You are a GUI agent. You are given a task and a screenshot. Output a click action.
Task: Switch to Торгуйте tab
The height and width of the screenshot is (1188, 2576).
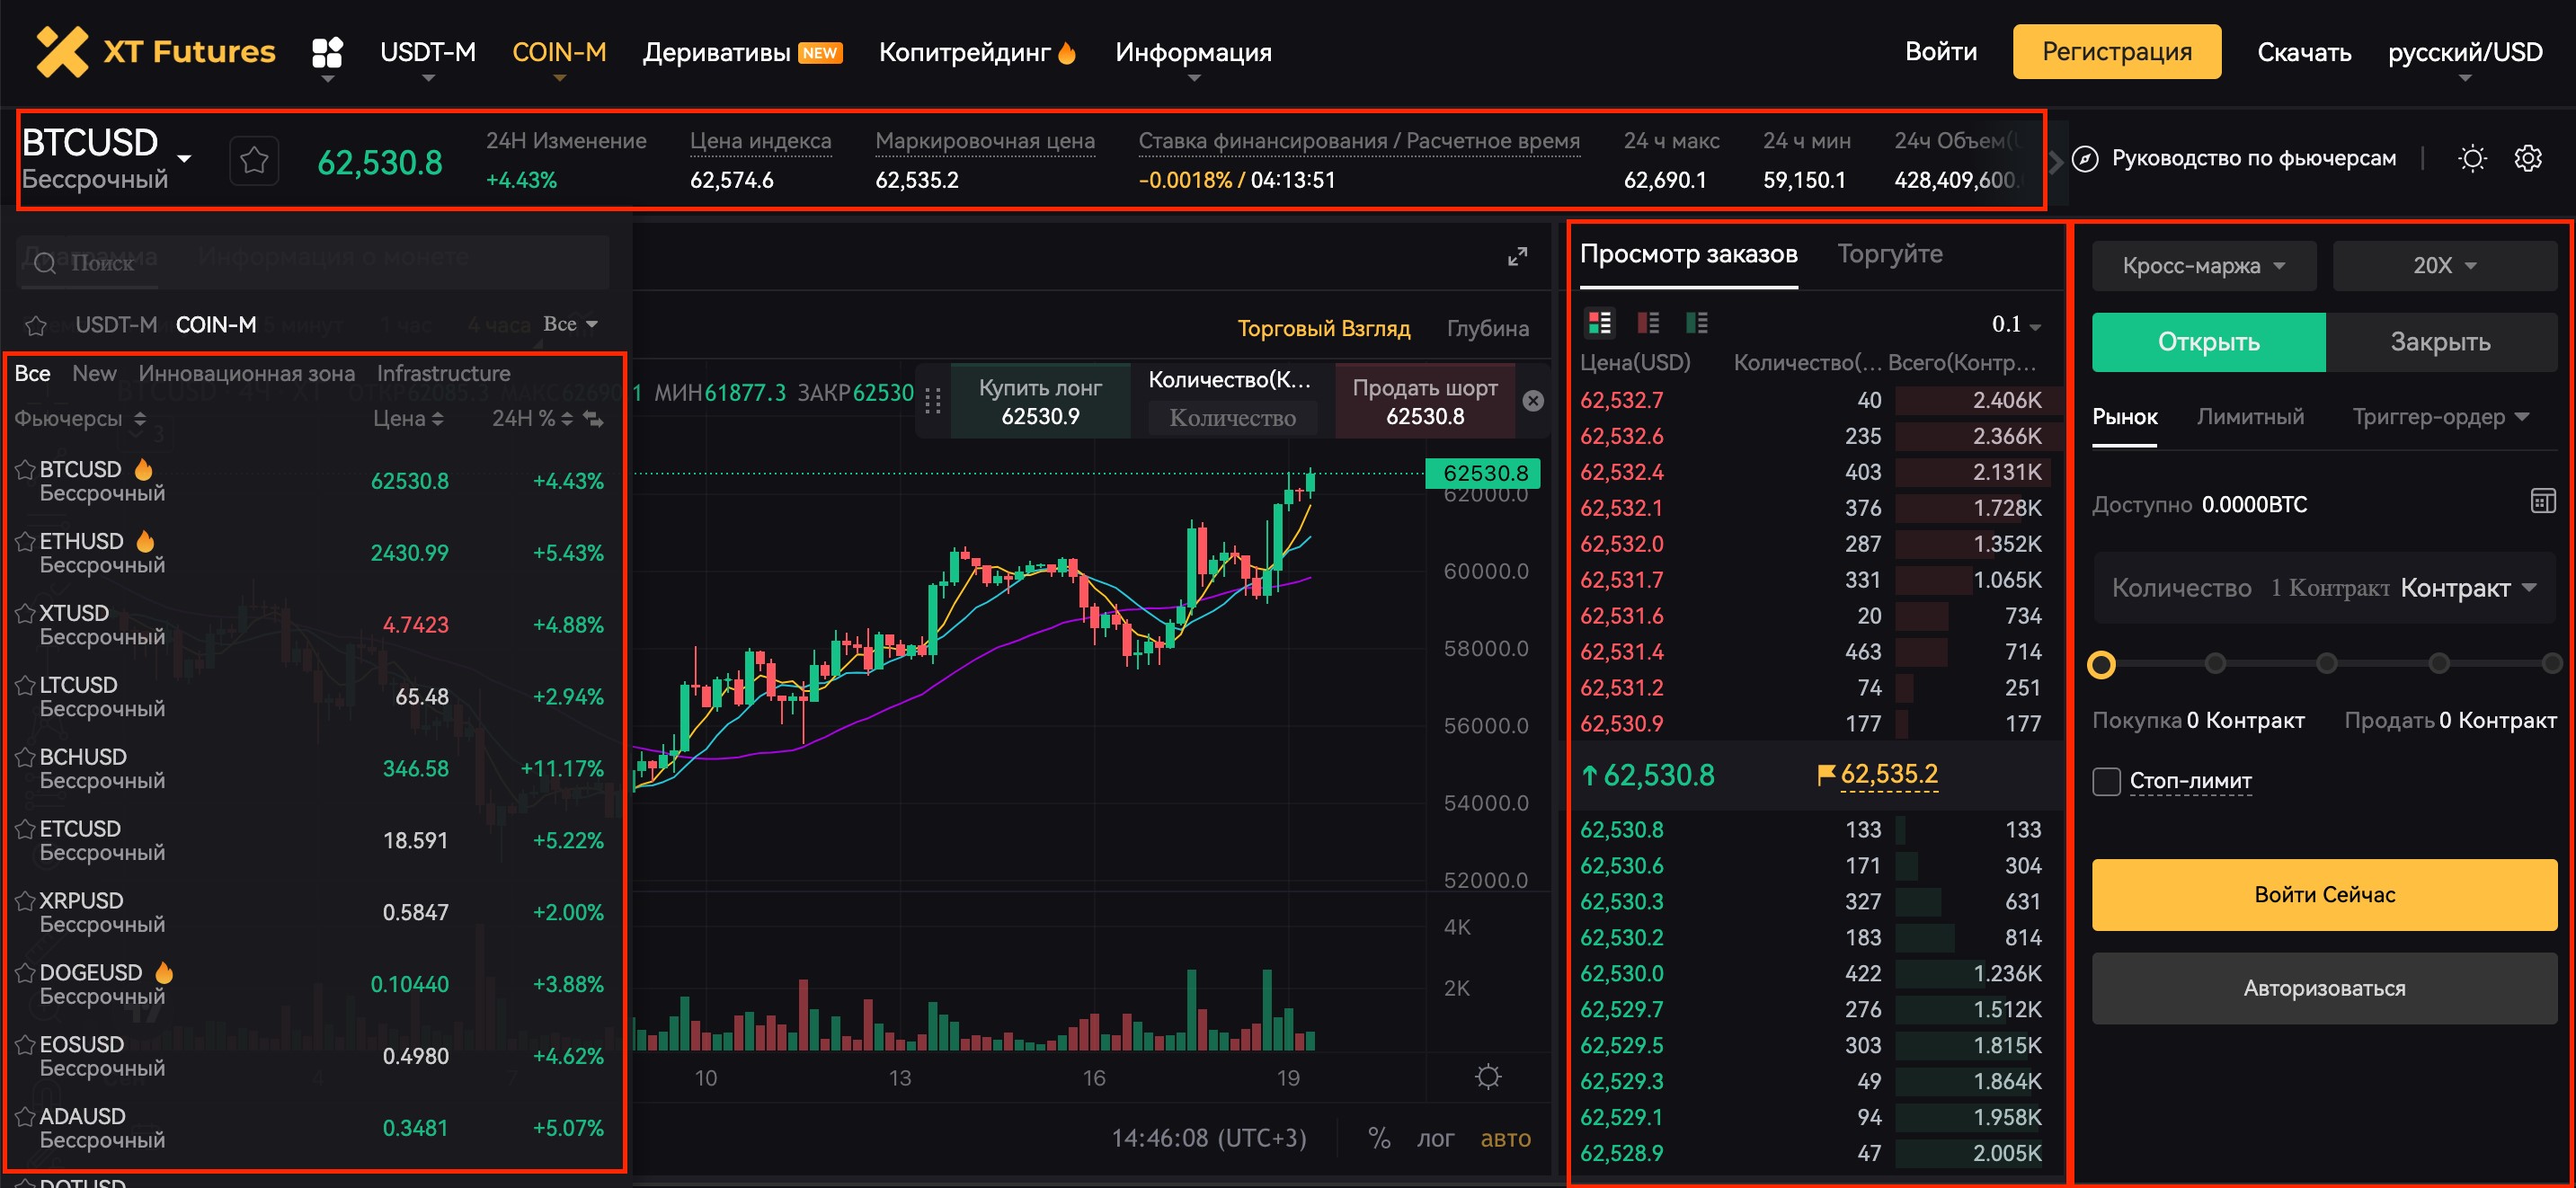[1889, 254]
